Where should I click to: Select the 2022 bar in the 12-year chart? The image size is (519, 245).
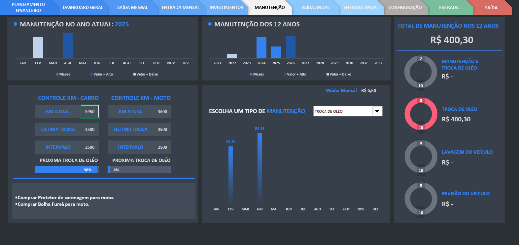tap(232, 56)
